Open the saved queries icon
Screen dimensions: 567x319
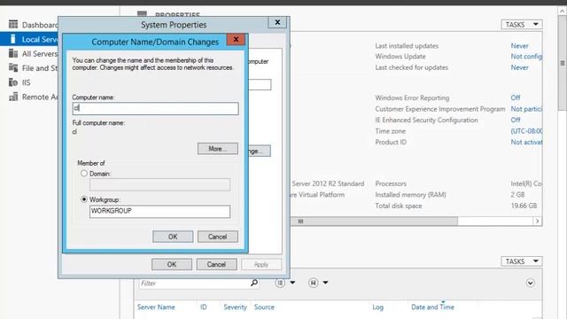tap(313, 283)
